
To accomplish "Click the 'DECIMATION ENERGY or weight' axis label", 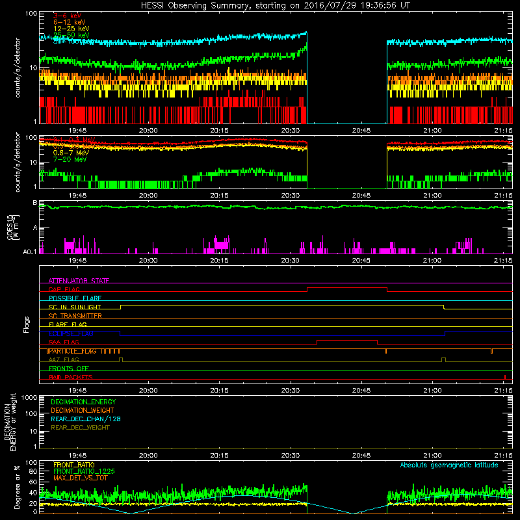I will coord(10,422).
